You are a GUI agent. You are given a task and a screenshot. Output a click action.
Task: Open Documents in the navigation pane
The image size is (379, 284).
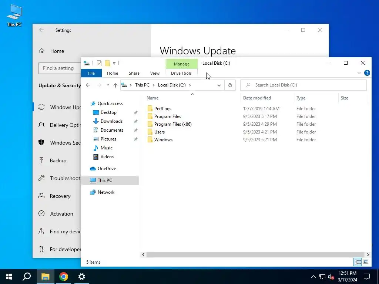tap(112, 130)
